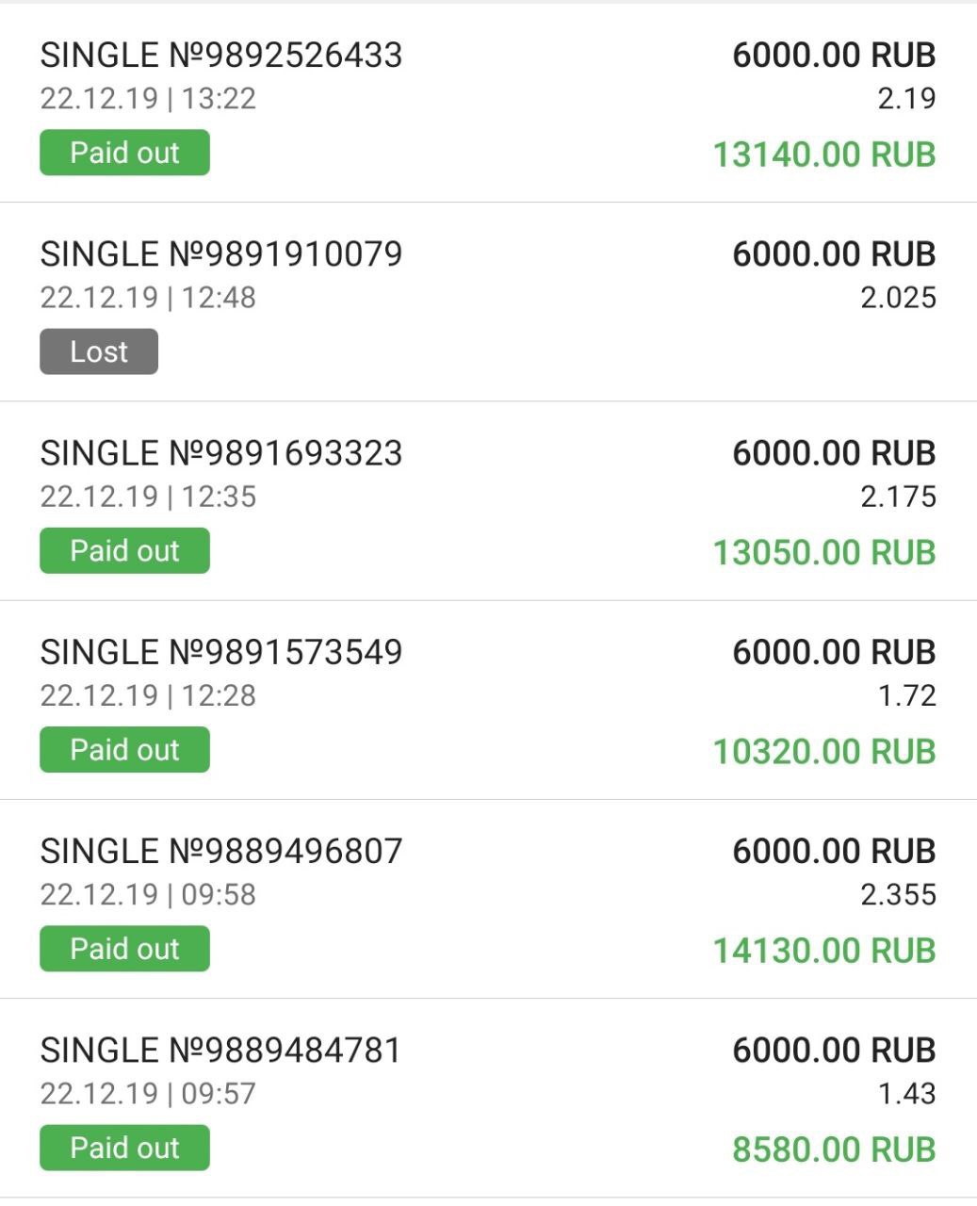Select the 13050.00 RUB payout amount
This screenshot has height=1206, width=977.
coord(824,553)
